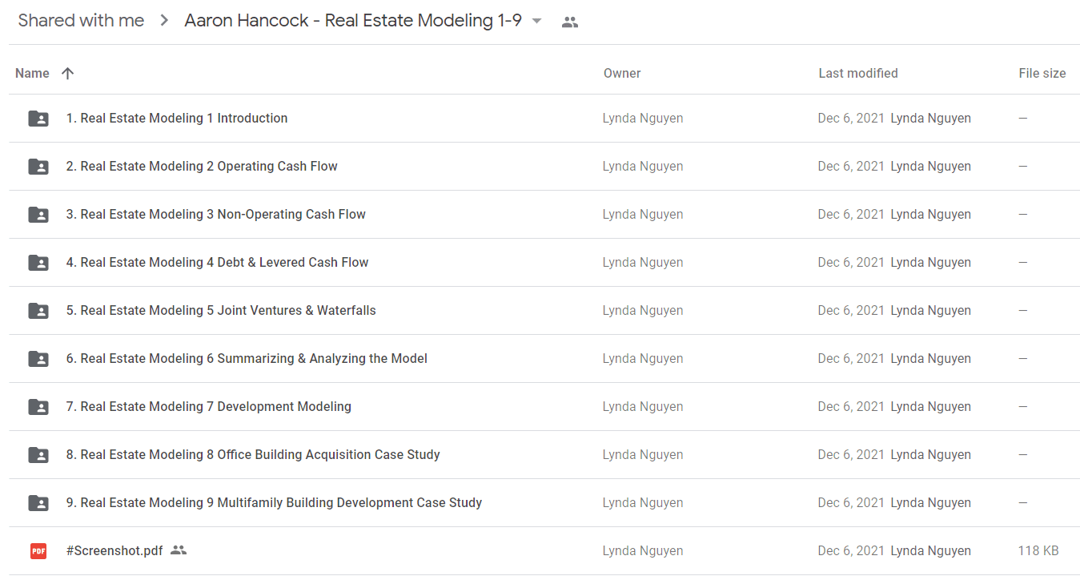
Task: Click owner Lynda Nguyen in Operating Cash Flow row
Action: click(x=643, y=166)
